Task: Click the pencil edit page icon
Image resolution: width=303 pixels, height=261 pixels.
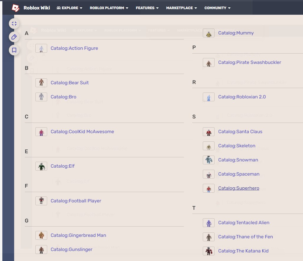Action: [14, 37]
